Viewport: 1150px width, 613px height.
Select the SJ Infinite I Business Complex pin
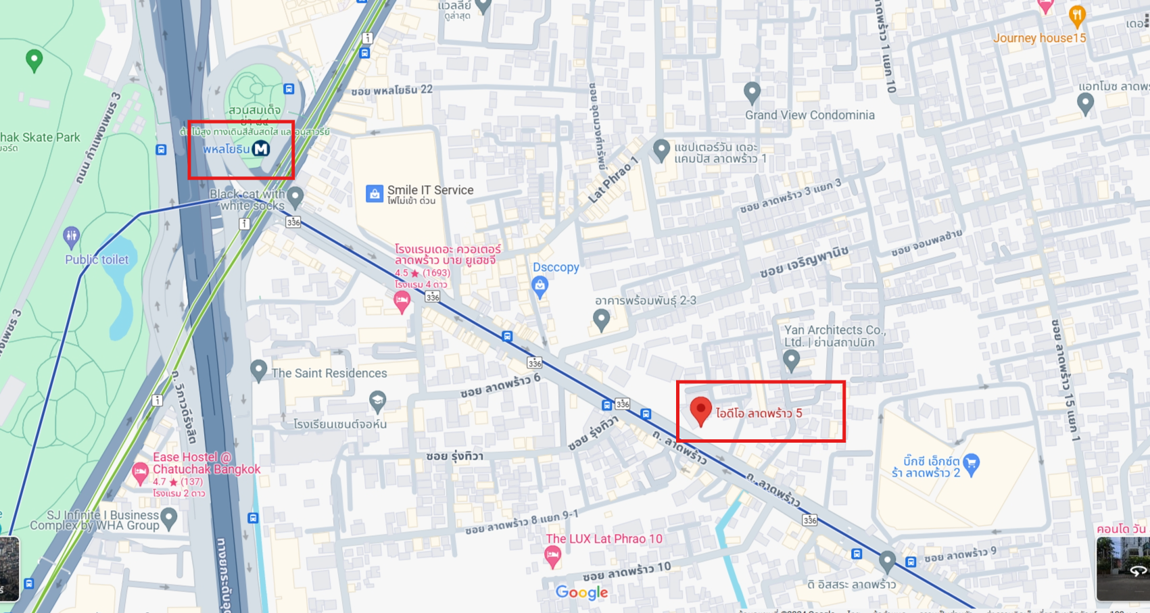tap(168, 520)
